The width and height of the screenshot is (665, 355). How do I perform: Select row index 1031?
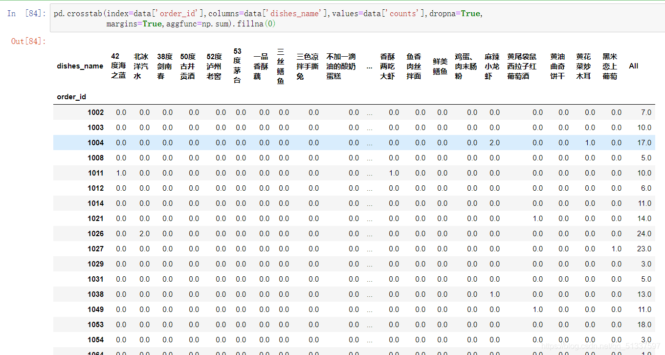(96, 279)
